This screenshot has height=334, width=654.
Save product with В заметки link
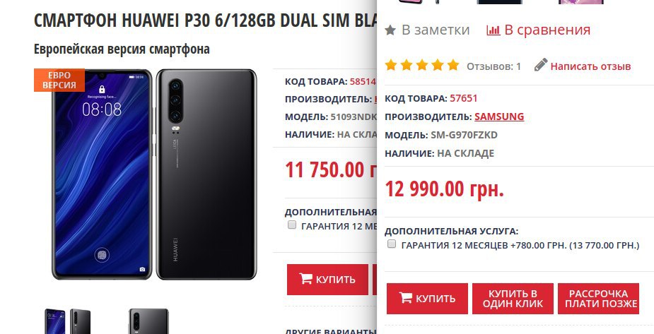point(436,30)
